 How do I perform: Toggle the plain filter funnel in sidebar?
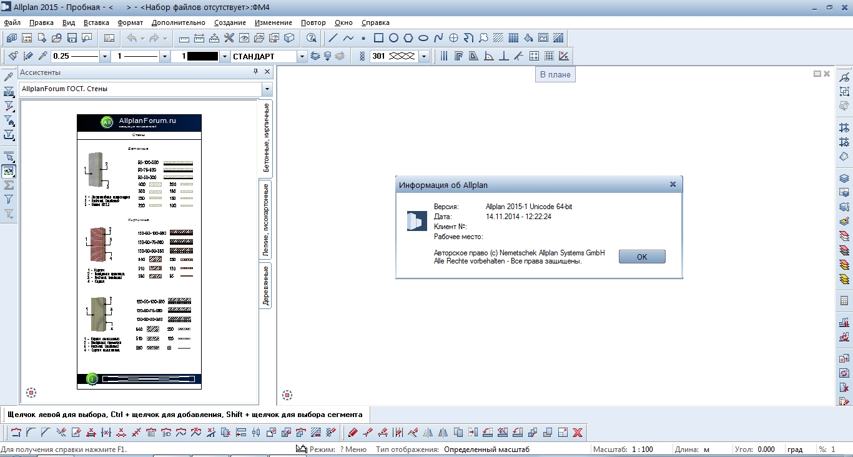[9, 200]
